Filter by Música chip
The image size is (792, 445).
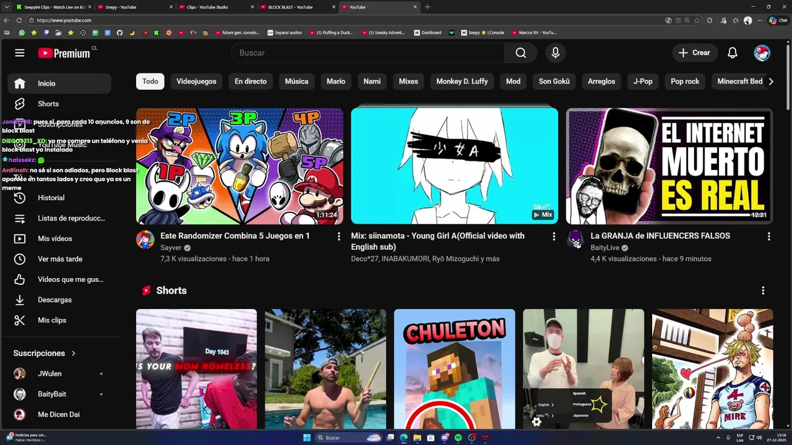tap(296, 82)
